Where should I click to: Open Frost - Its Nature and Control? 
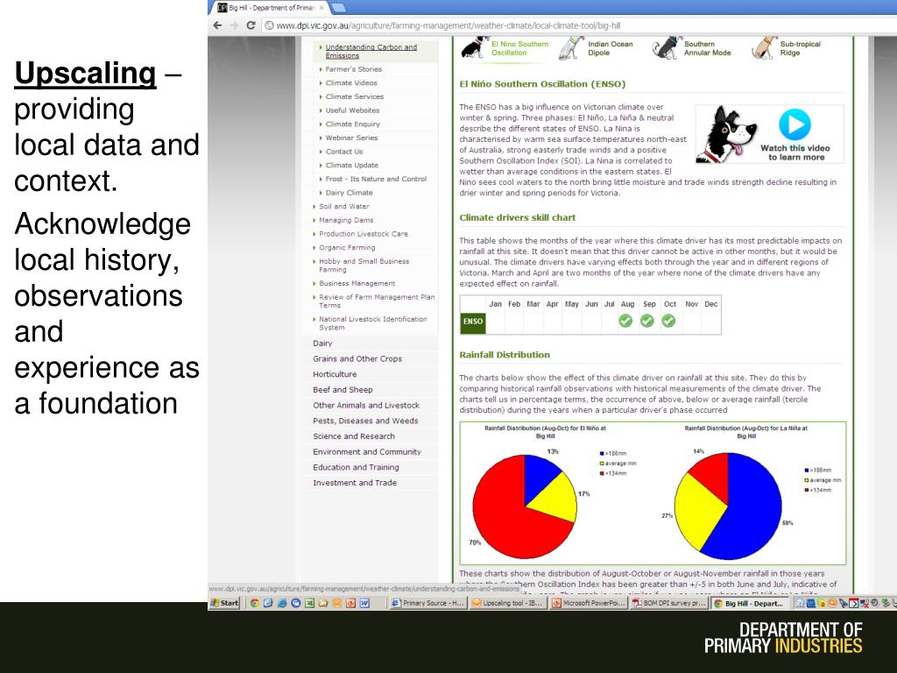[x=376, y=179]
